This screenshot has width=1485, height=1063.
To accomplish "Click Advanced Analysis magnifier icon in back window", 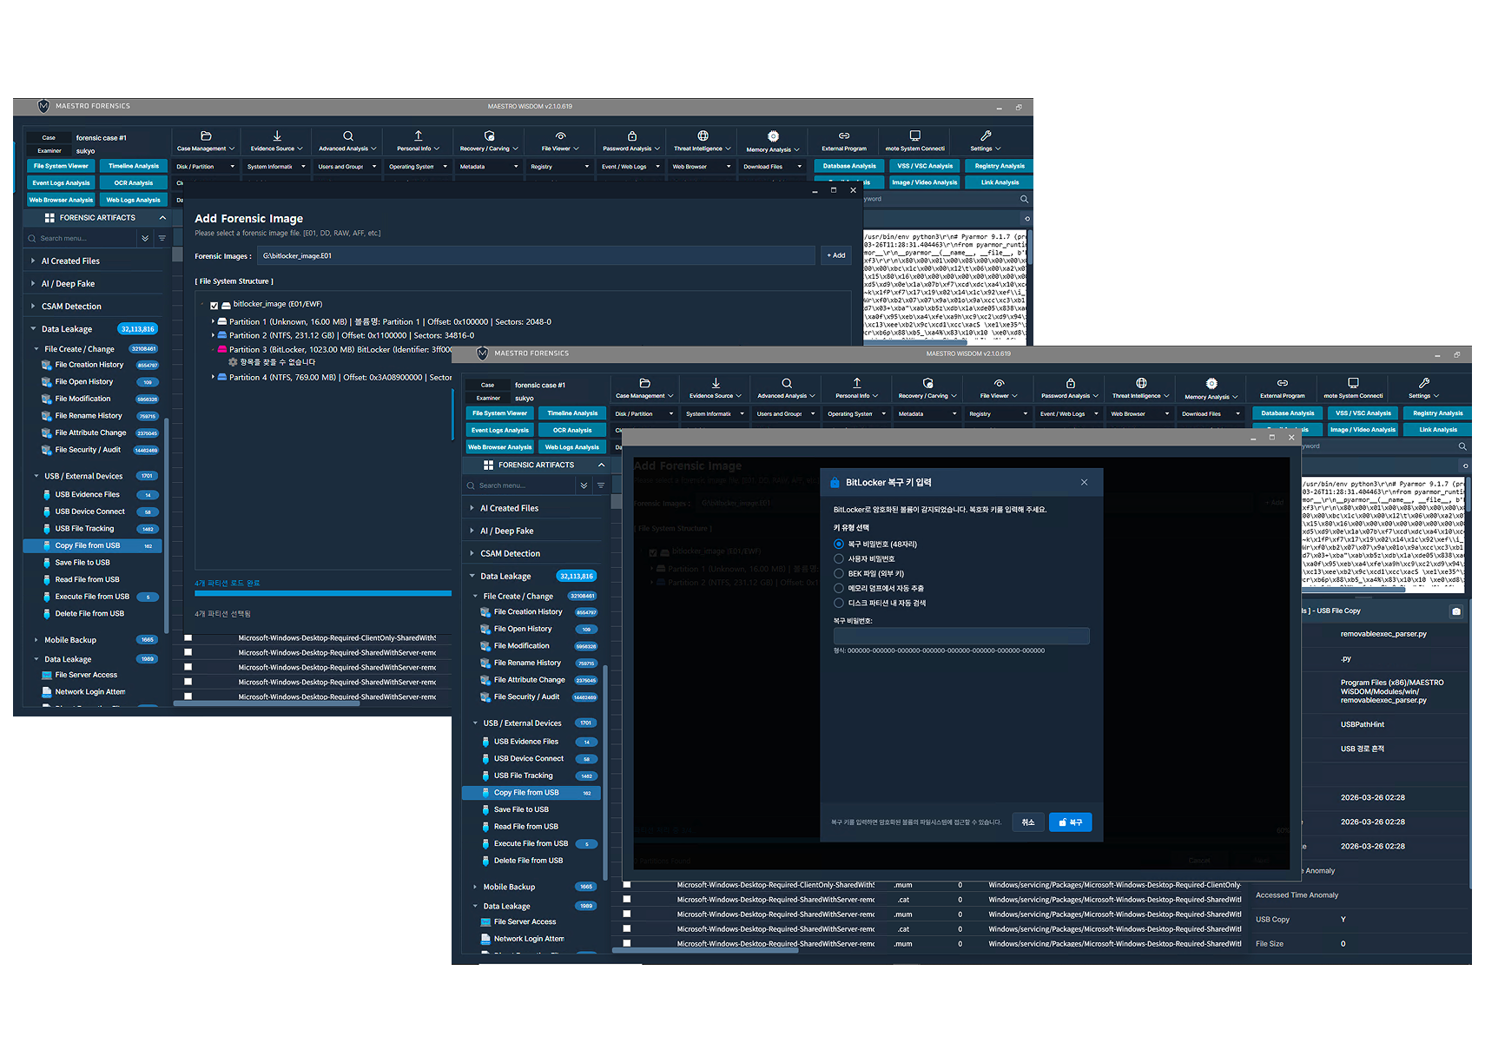I will 348,135.
